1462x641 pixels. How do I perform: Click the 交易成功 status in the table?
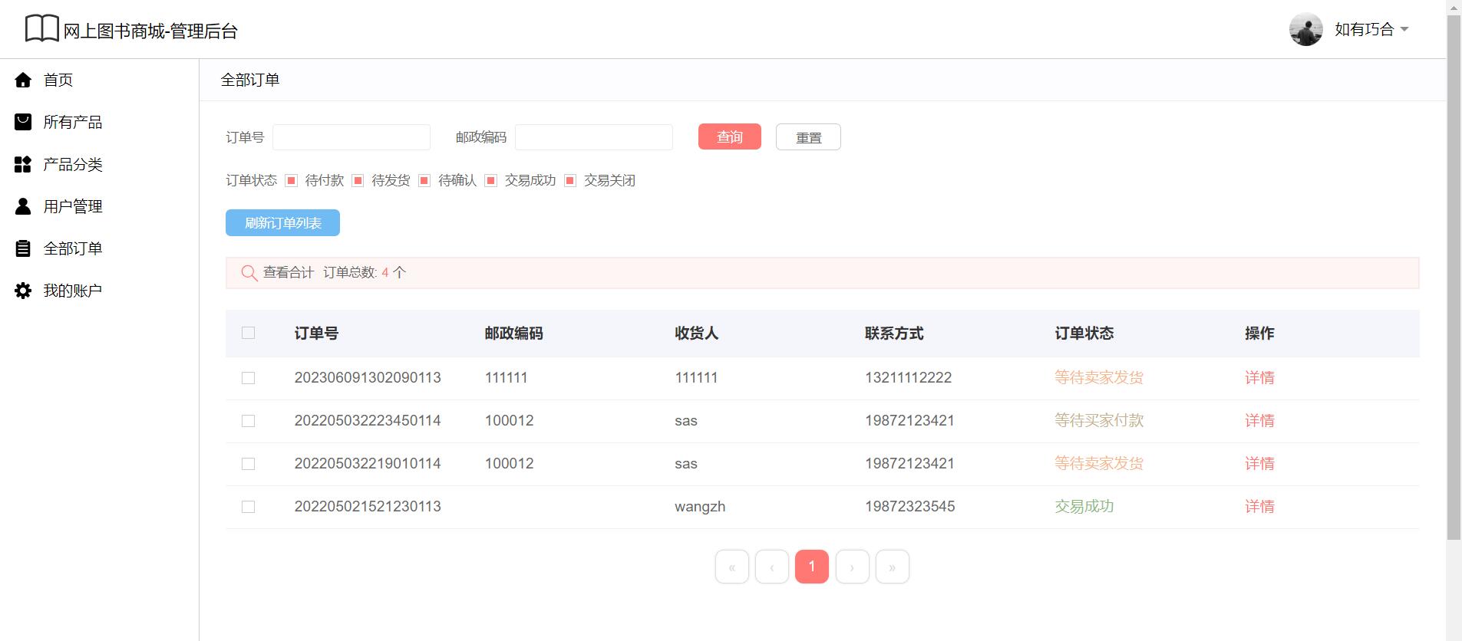tap(1084, 506)
